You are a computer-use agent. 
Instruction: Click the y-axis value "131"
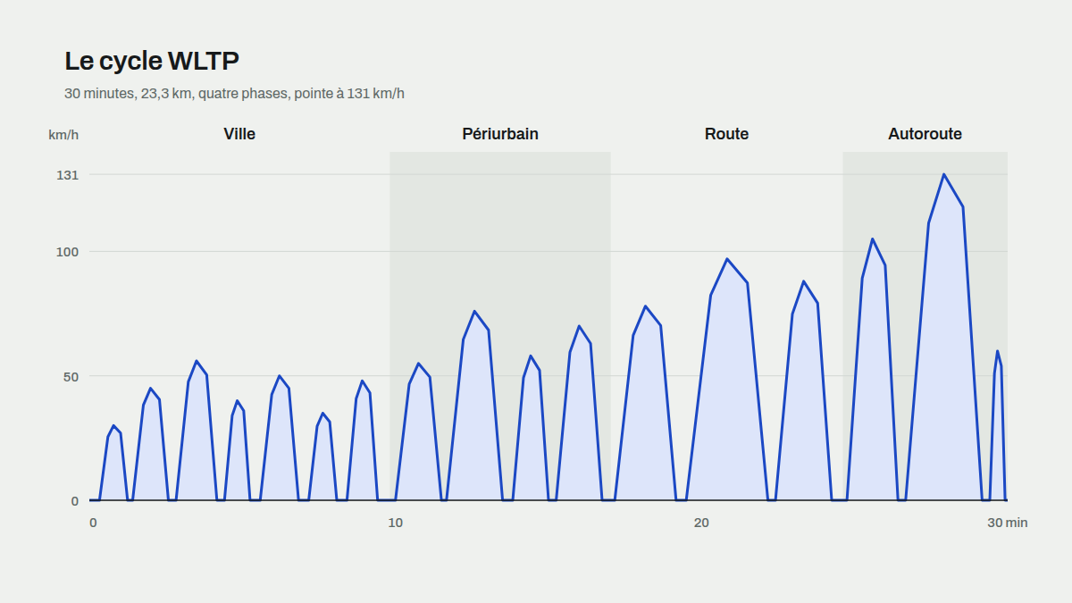pyautogui.click(x=68, y=175)
